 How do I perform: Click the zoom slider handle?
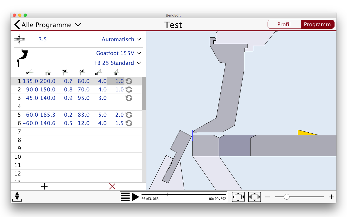pos(287,197)
